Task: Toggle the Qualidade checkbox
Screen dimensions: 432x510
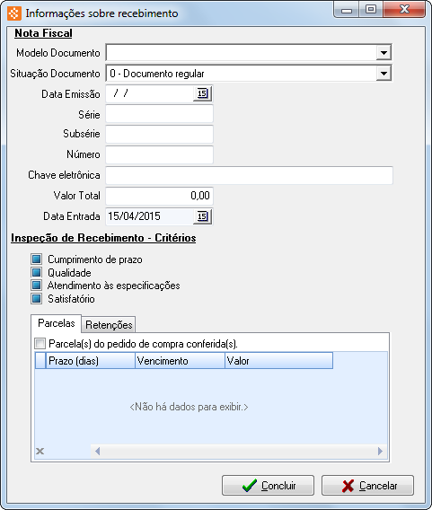Action: coord(37,272)
